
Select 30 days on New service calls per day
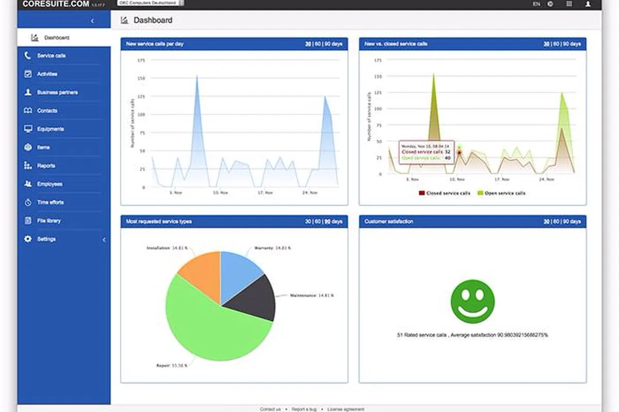pyautogui.click(x=308, y=44)
